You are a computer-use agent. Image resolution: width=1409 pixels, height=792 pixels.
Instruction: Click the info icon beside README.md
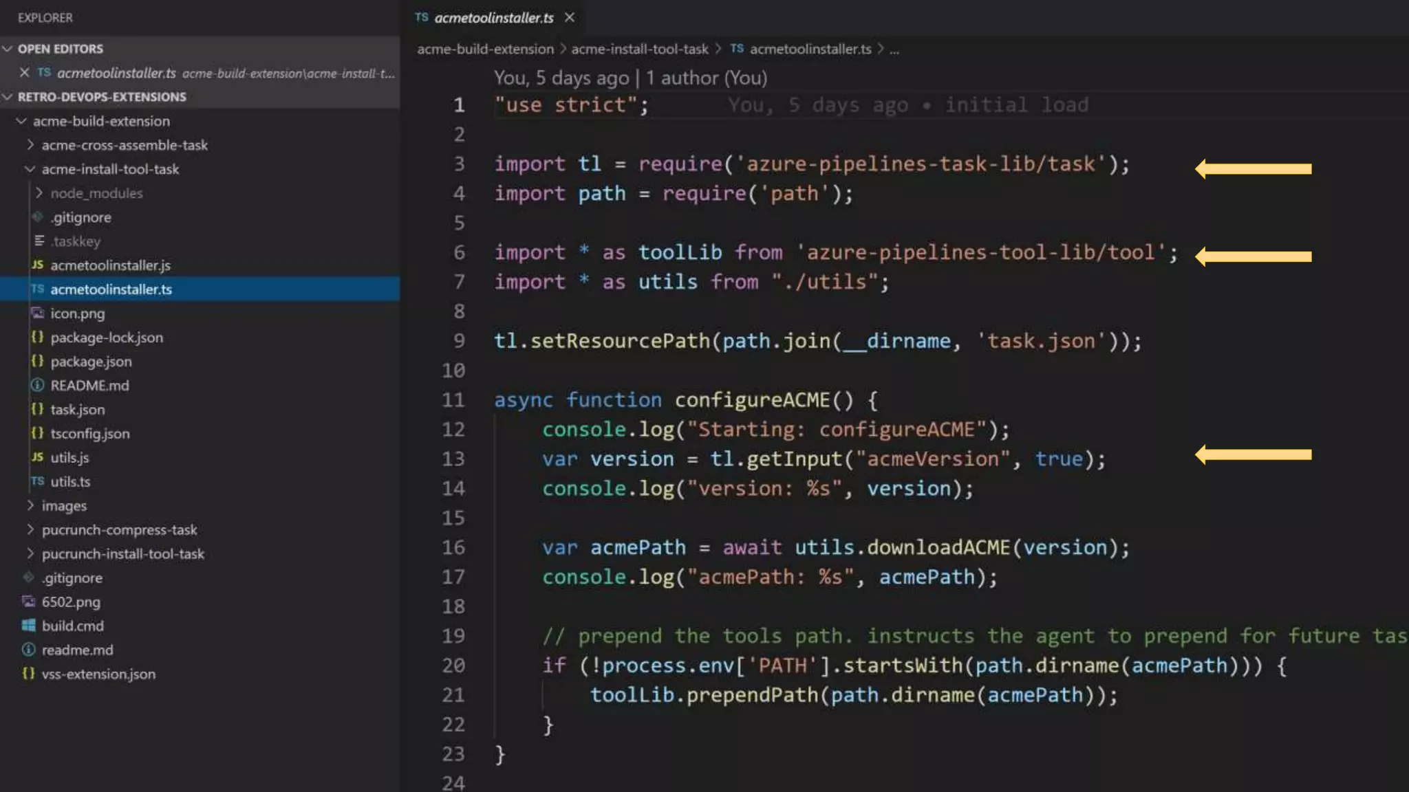tap(38, 386)
